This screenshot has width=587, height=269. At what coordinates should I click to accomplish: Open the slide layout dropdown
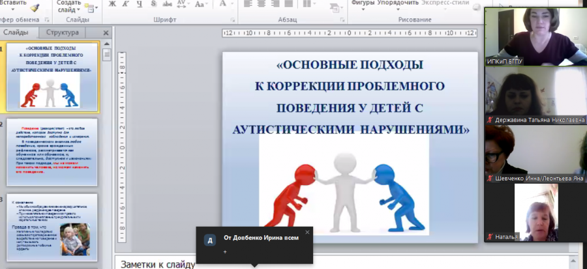pos(91,7)
